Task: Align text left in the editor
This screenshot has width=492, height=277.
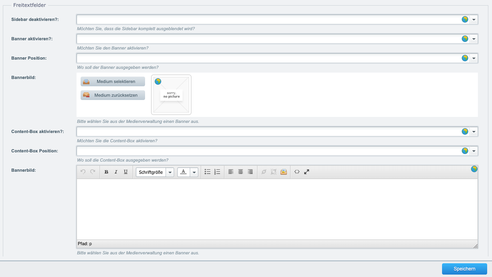Action: click(231, 172)
